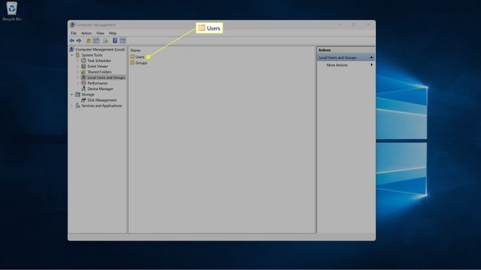Click the Back arrow toolbar icon
The width and height of the screenshot is (481, 270).
point(72,40)
